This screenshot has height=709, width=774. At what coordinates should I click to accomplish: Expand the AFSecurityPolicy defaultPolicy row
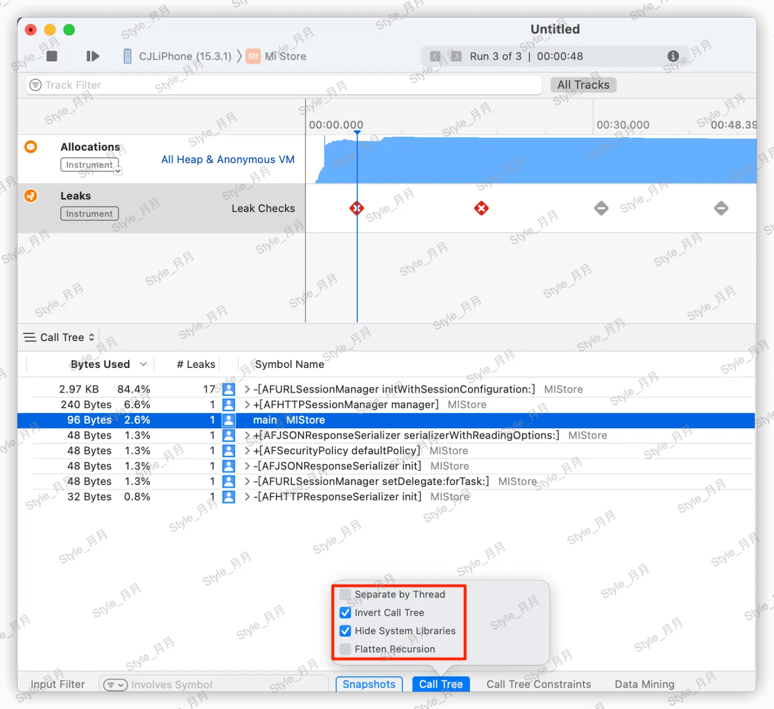click(x=247, y=451)
